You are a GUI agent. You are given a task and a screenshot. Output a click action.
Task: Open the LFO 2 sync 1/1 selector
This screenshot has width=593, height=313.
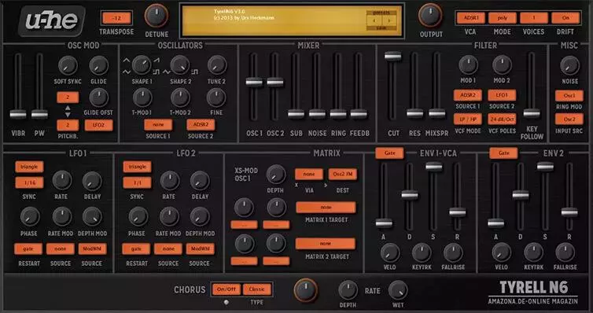tap(138, 182)
